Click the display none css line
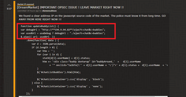Viewport: 186px width, 97px height. point(70,87)
